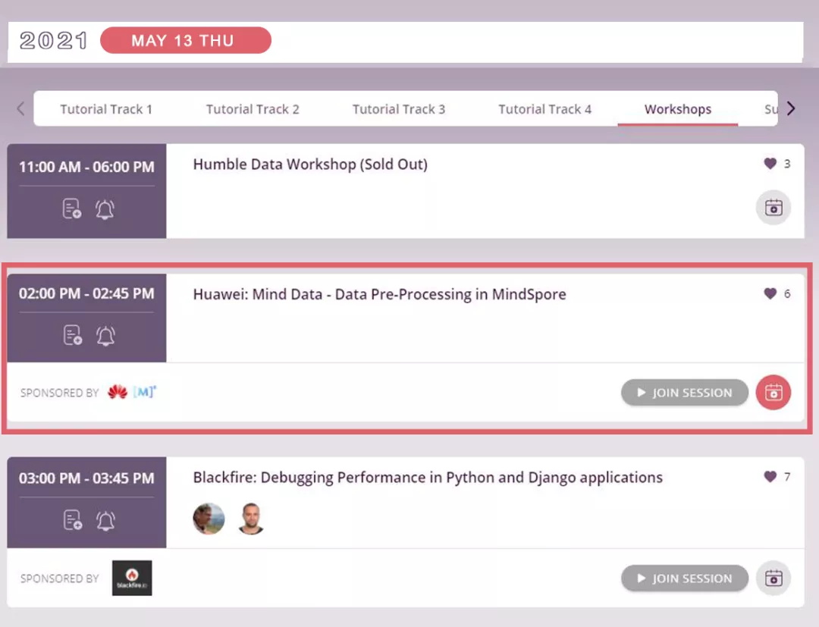Image resolution: width=819 pixels, height=627 pixels.
Task: Click the heart on the Blackfire session
Action: tap(770, 477)
